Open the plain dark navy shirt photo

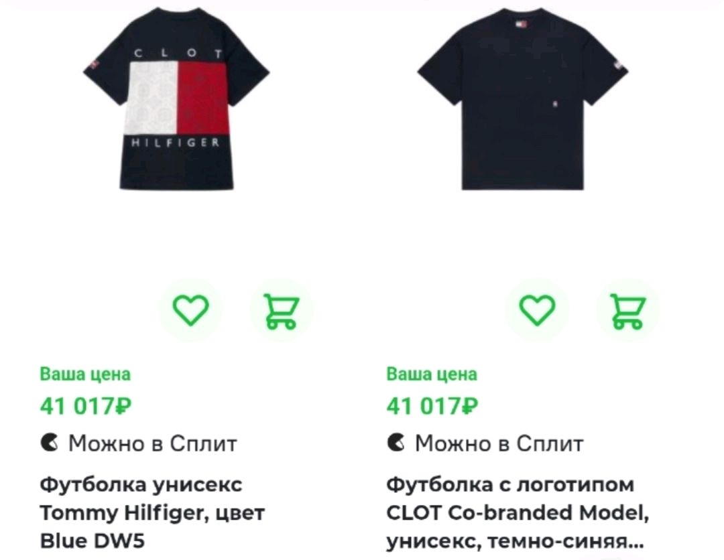coord(523,98)
